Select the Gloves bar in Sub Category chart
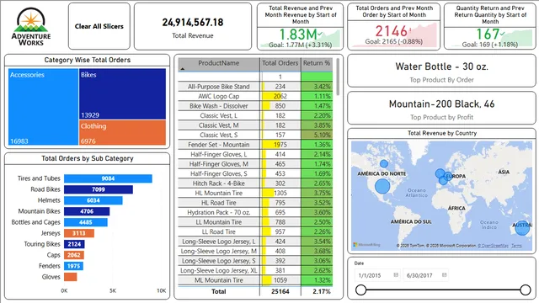 [71, 277]
